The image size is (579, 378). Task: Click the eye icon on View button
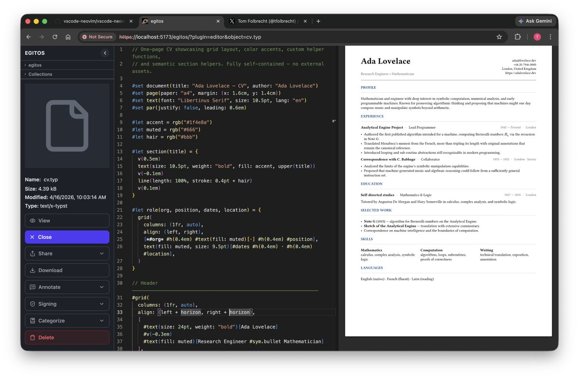point(33,221)
